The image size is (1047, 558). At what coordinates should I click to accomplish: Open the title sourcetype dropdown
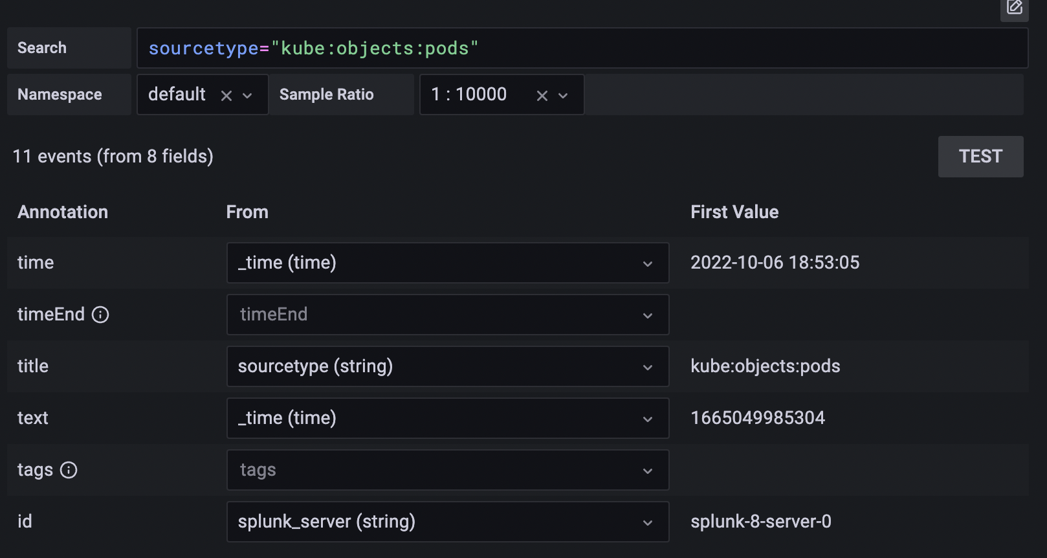coord(448,366)
